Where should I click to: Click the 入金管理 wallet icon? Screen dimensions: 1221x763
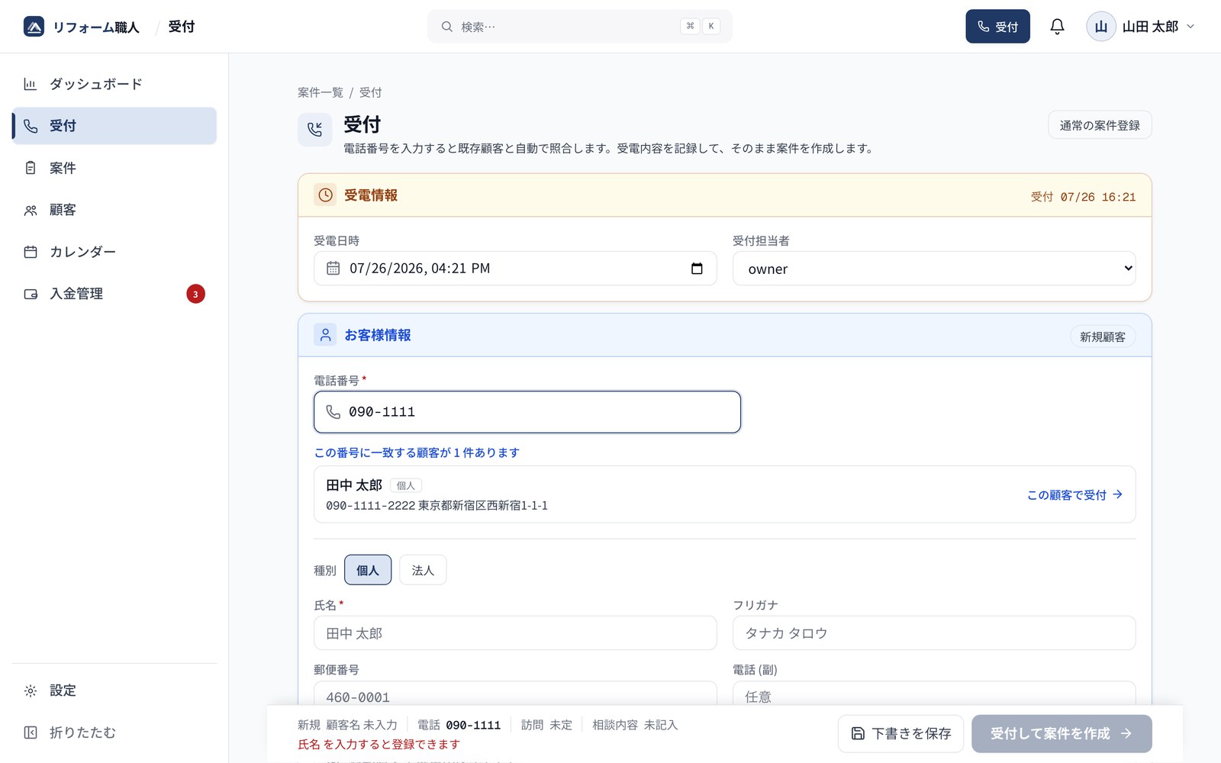31,294
